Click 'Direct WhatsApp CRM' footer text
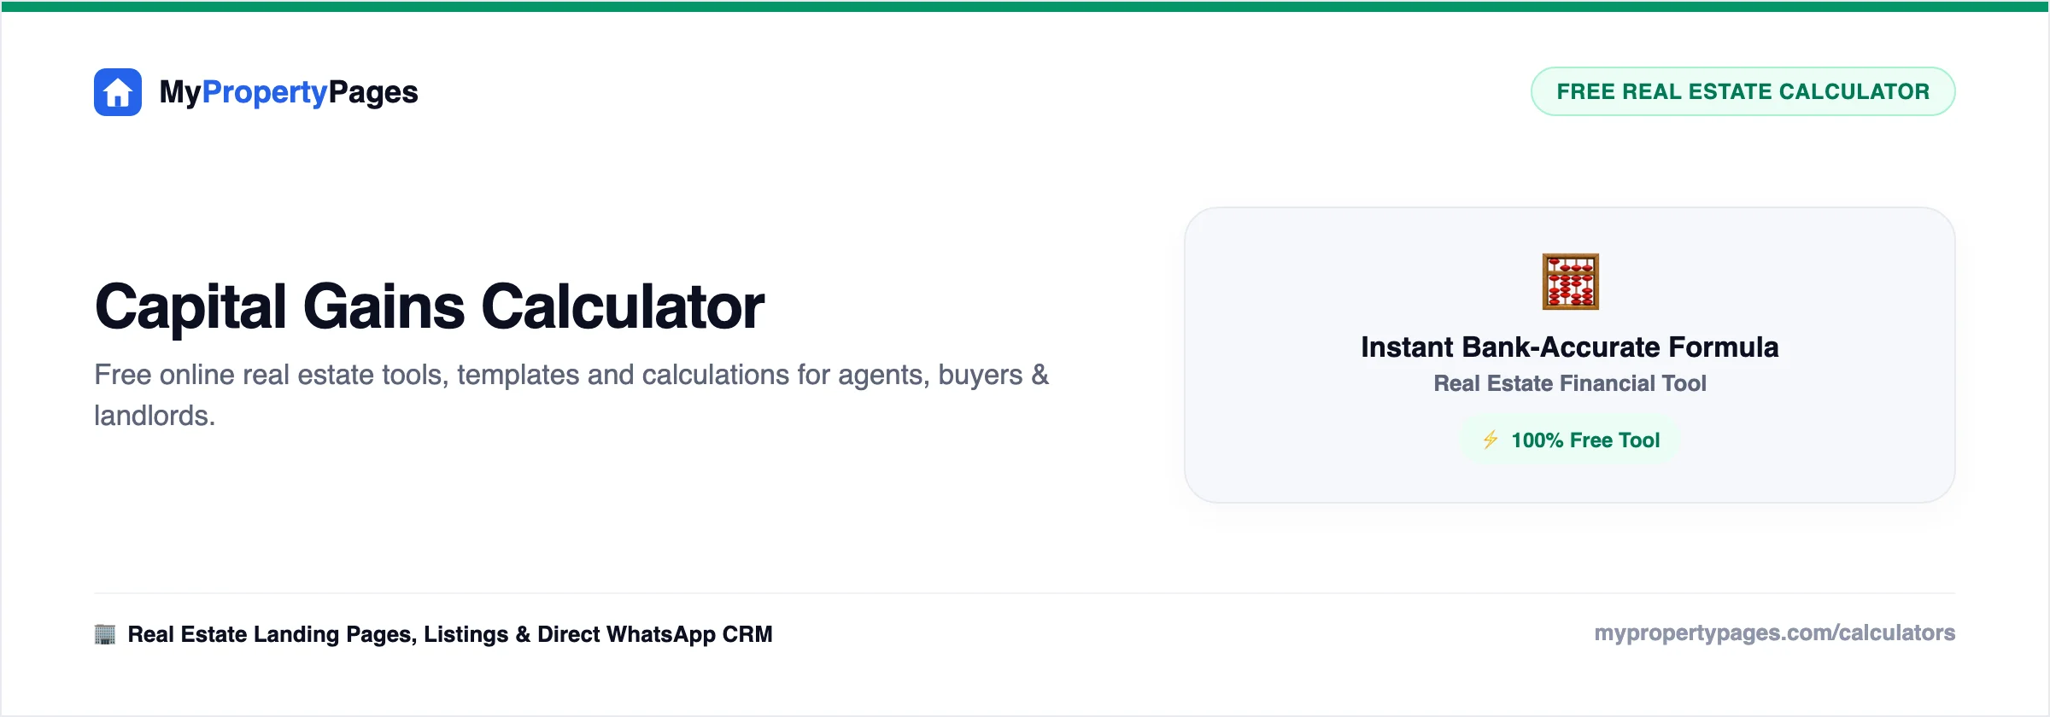Image resolution: width=2050 pixels, height=717 pixels. click(655, 634)
